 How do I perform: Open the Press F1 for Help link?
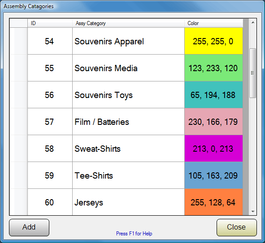click(x=134, y=234)
